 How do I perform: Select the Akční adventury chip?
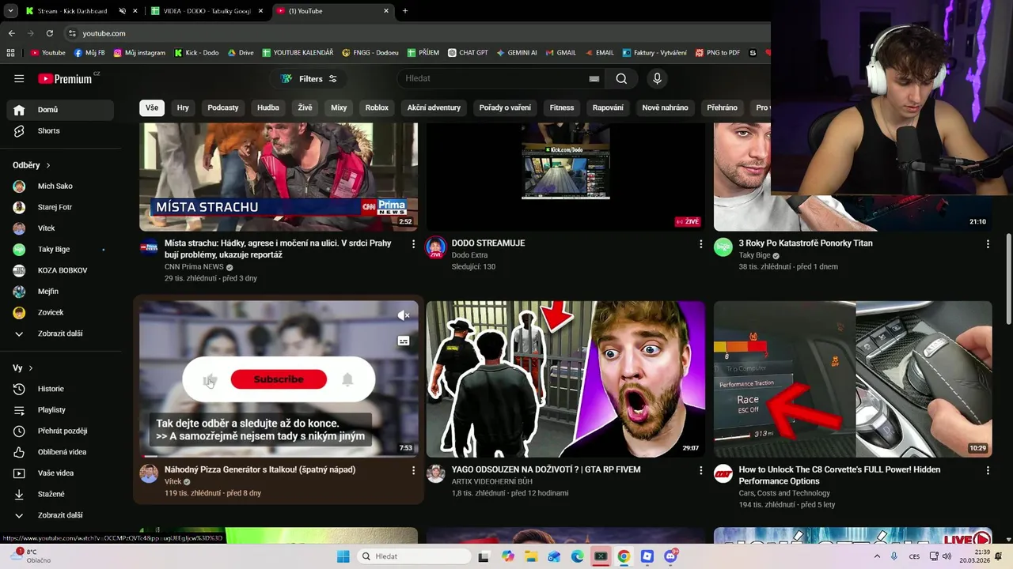pyautogui.click(x=434, y=107)
